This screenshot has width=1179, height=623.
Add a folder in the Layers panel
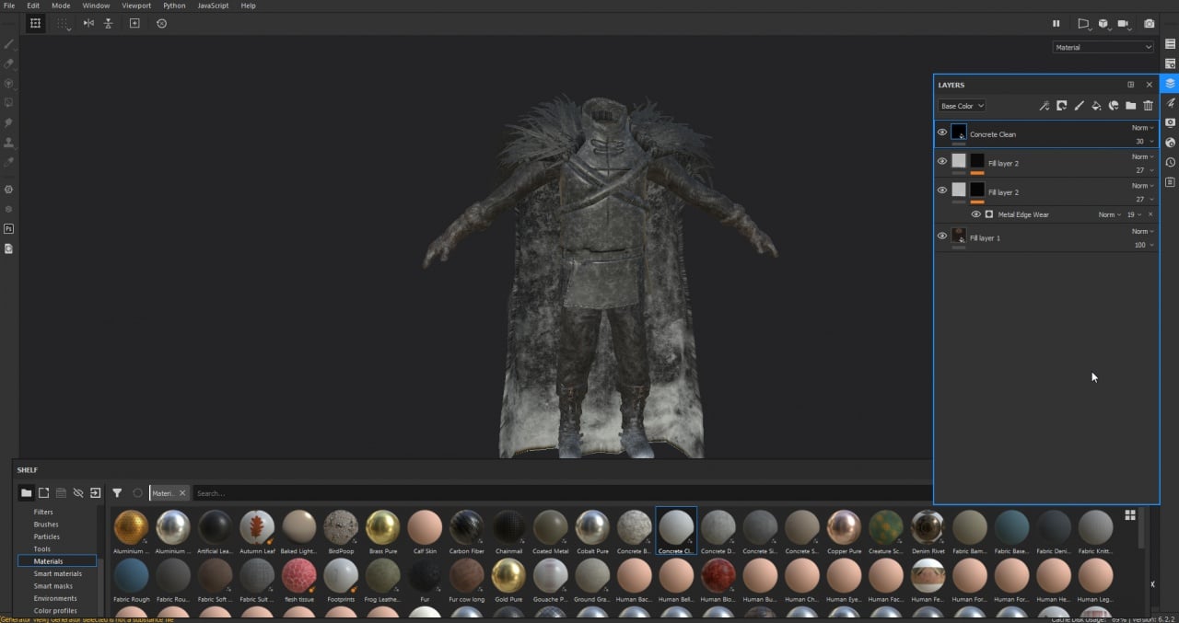point(1130,106)
